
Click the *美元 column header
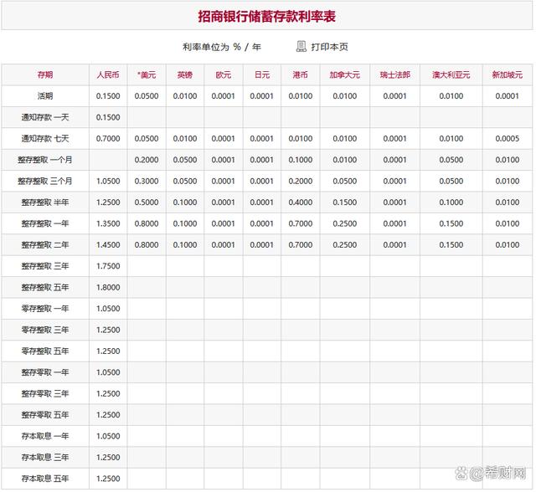pos(147,74)
